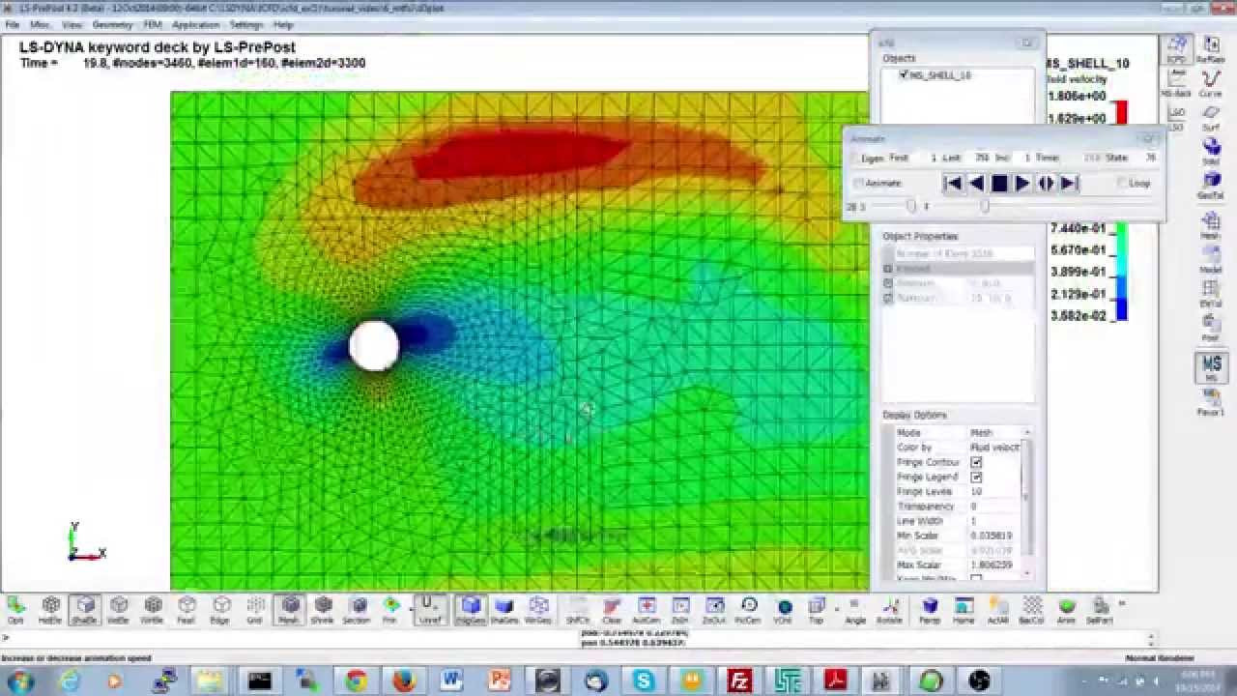Open the Post tool in right toolbar

pyautogui.click(x=1210, y=328)
